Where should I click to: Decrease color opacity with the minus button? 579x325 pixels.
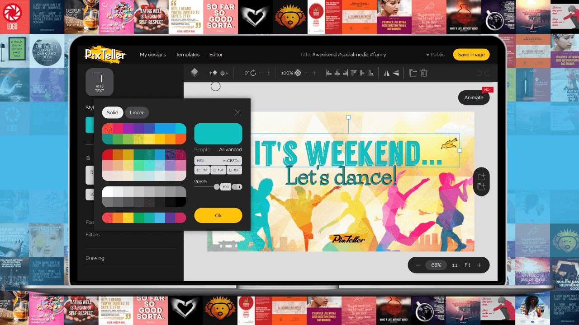[x=234, y=187]
